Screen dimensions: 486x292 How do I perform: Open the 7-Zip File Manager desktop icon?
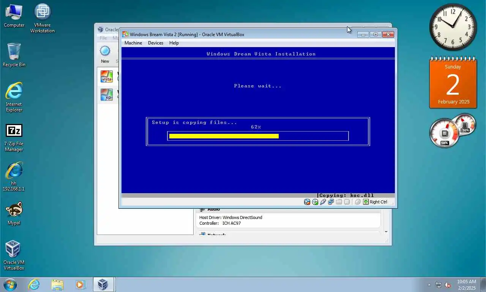14,138
